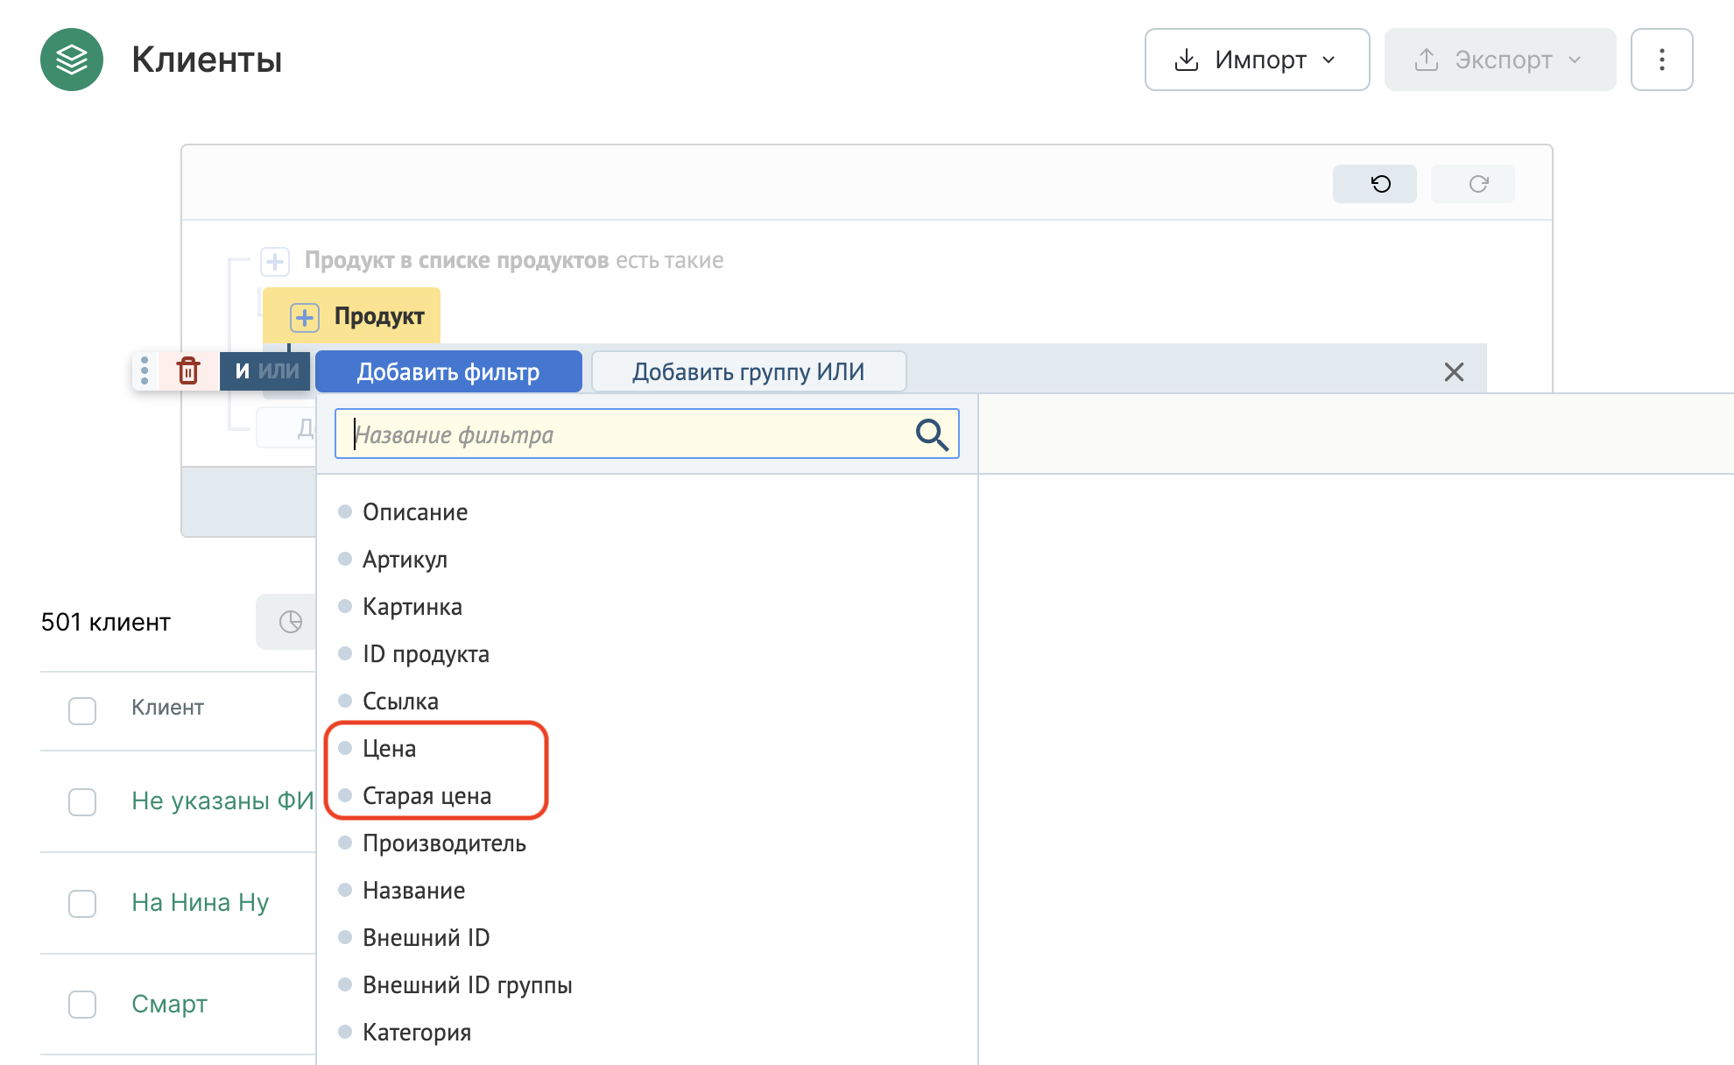Screen dimensions: 1734x1065
Task: Choose the Старая цена filter
Action: coord(426,796)
